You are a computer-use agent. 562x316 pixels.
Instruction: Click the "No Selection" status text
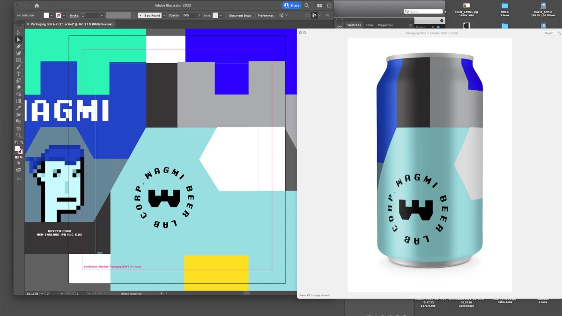click(26, 15)
